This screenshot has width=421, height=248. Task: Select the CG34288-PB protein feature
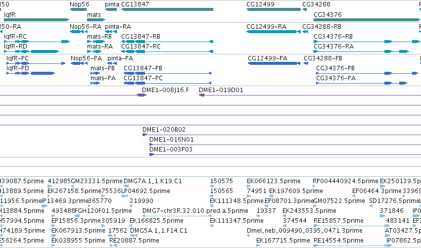[306, 63]
